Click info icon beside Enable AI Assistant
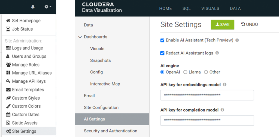The width and height of the screenshot is (279, 137). 237,40
